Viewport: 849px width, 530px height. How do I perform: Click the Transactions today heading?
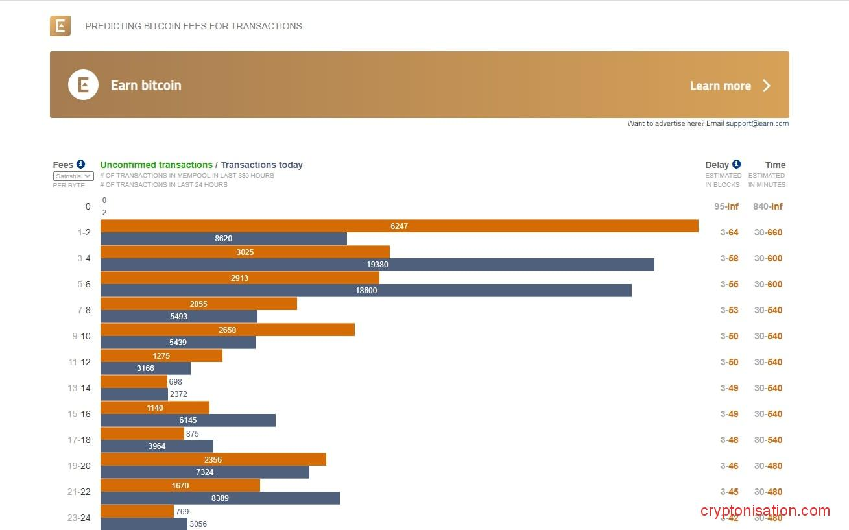[x=262, y=165]
